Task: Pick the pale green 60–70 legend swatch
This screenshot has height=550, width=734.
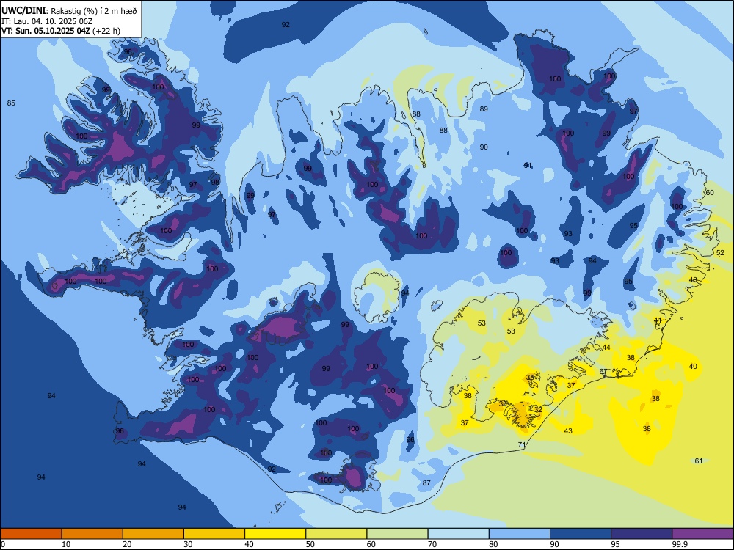Action: click(397, 534)
